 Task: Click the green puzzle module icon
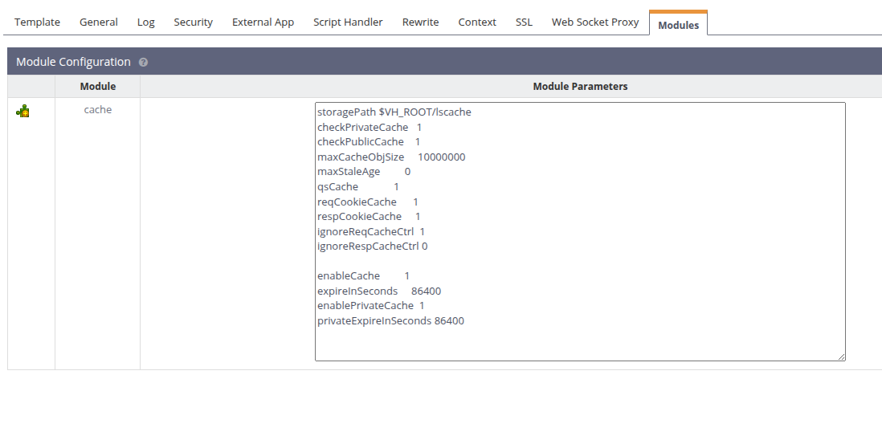[23, 112]
